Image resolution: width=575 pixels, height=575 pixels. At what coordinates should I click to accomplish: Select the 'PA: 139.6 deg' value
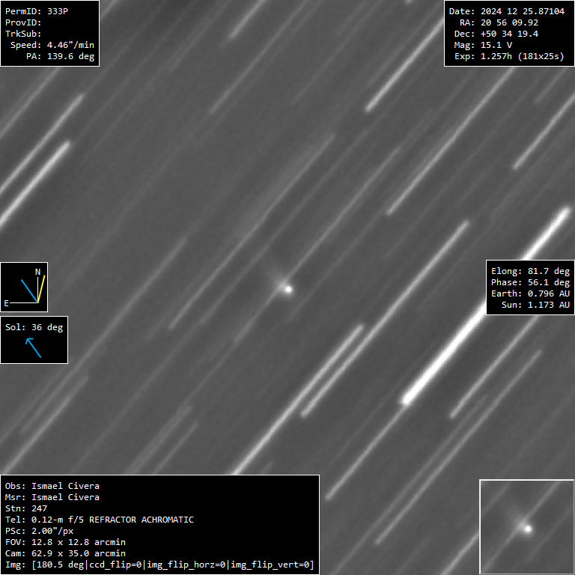click(60, 56)
